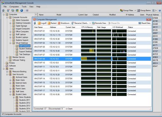Image resolution: width=162 pixels, height=117 pixels.
Task: Click the Digital Signage folder icon
Action: (x=14, y=26)
